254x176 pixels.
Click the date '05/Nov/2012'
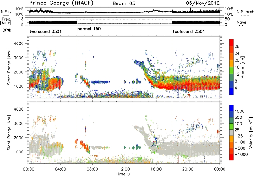point(203,3)
